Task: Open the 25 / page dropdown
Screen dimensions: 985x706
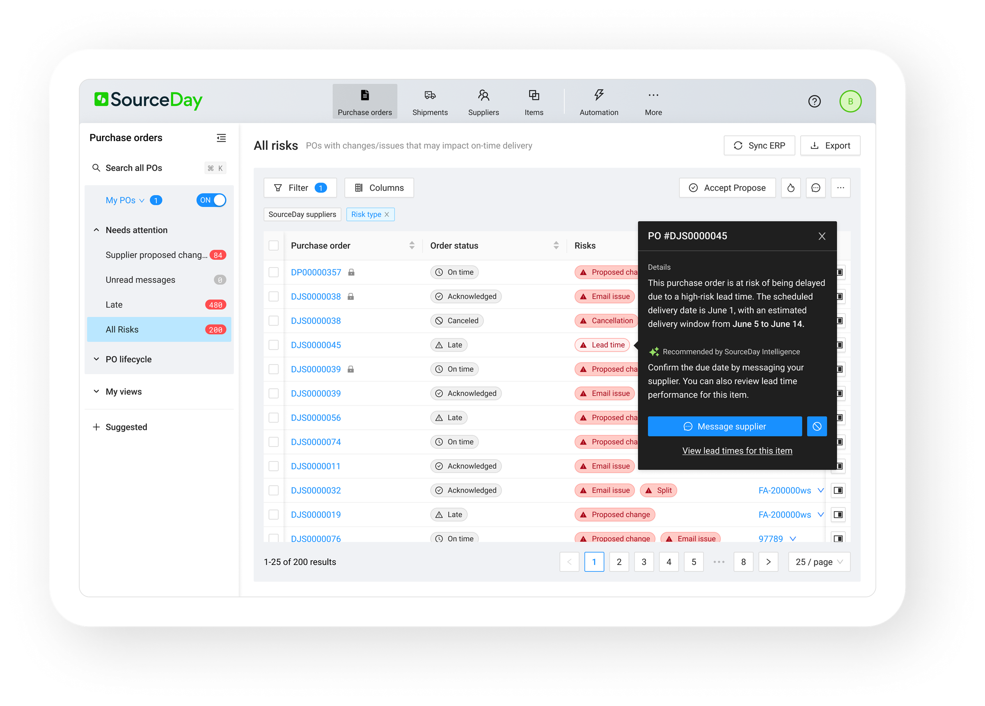Action: [819, 562]
